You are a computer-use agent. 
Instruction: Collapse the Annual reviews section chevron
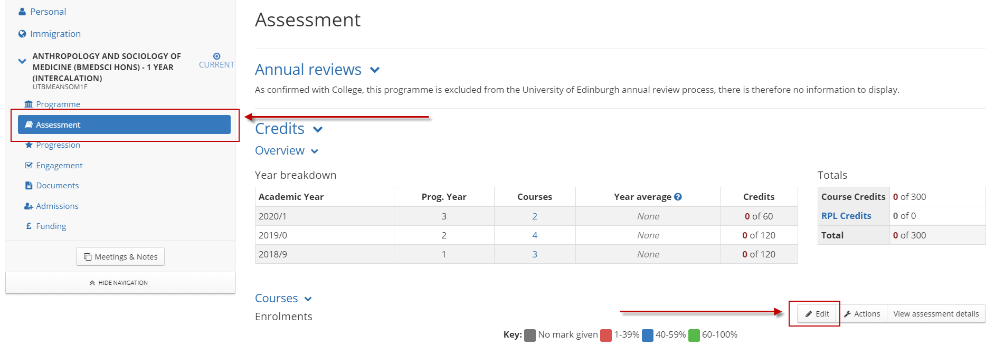click(x=375, y=70)
